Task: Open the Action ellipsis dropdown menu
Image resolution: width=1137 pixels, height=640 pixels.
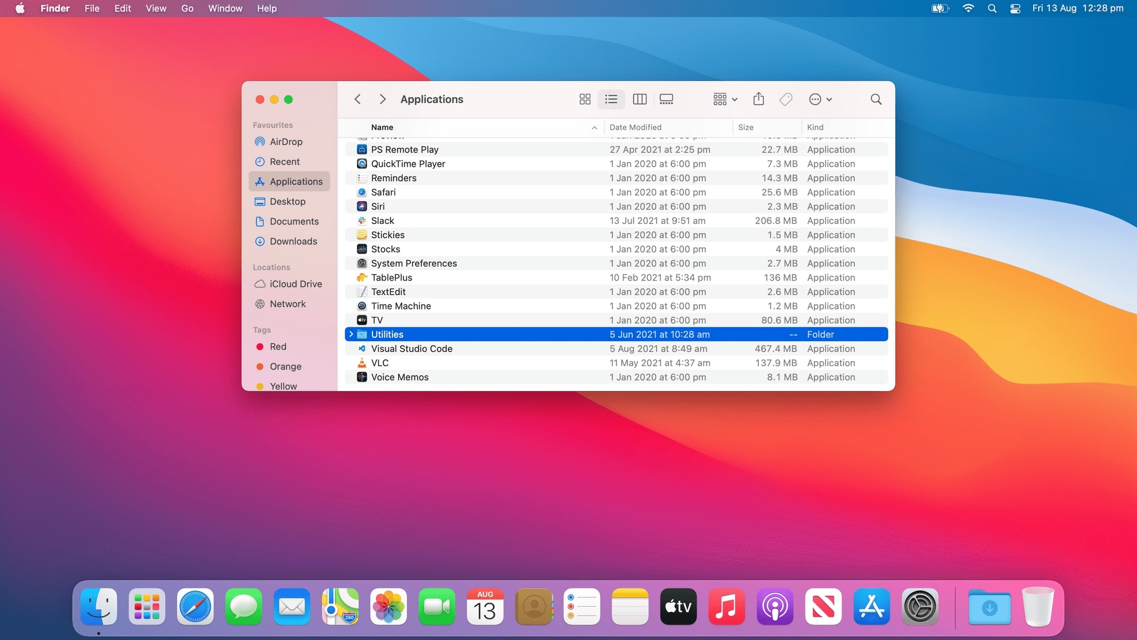Action: pos(821,99)
